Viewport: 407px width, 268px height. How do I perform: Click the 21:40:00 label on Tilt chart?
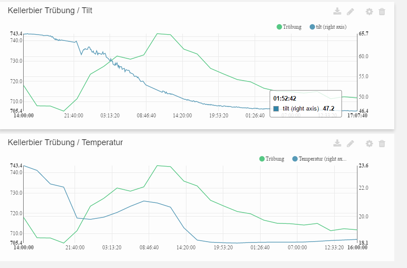(73, 116)
